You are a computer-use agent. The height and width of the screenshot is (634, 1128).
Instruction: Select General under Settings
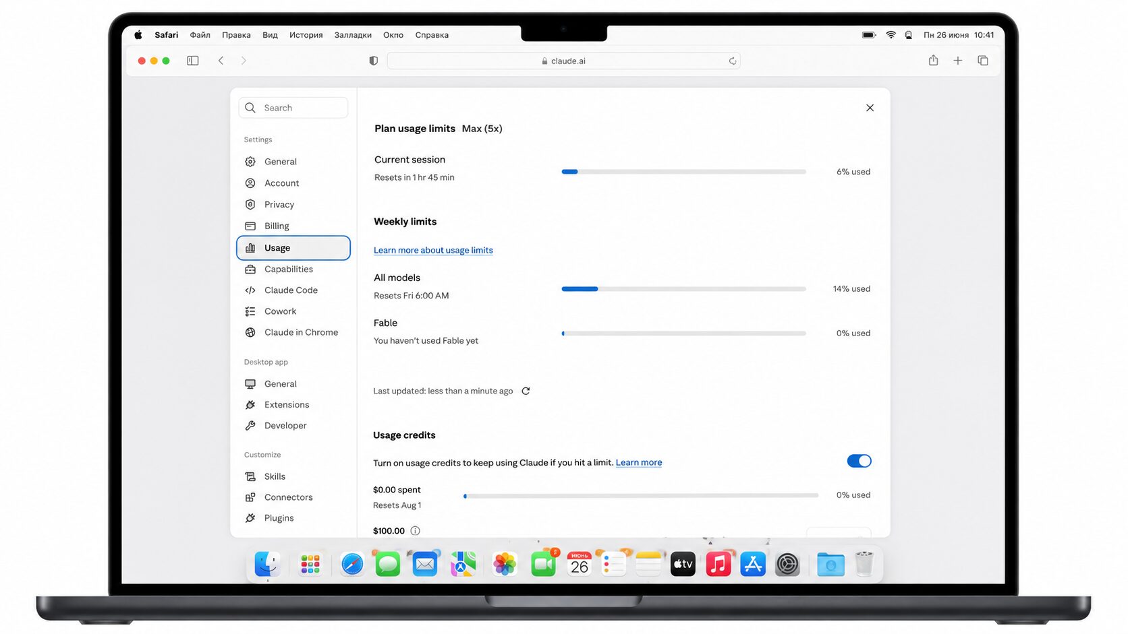pyautogui.click(x=293, y=162)
